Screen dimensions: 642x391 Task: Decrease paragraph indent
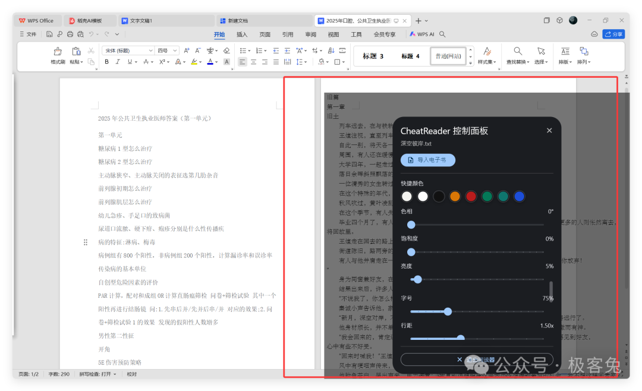point(276,51)
